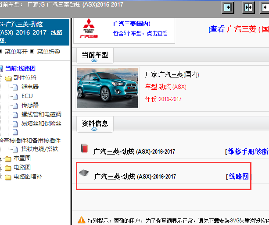Open the 维修手册/诊断 link
This screenshot has height=225, width=269.
(x=248, y=151)
